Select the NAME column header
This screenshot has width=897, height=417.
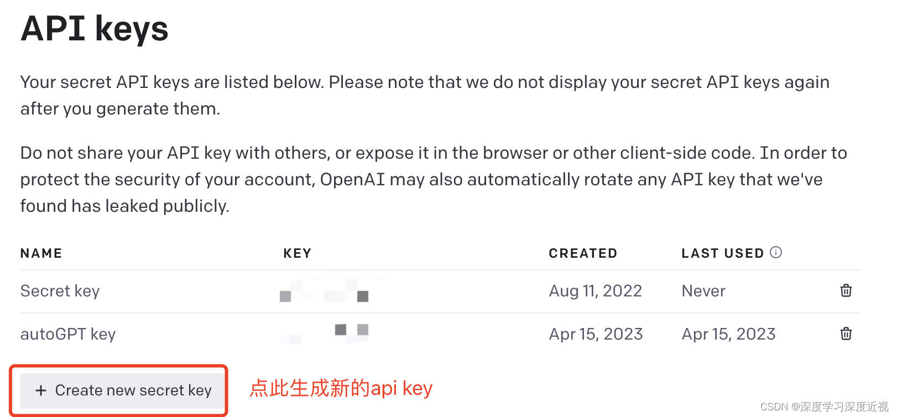pos(41,253)
